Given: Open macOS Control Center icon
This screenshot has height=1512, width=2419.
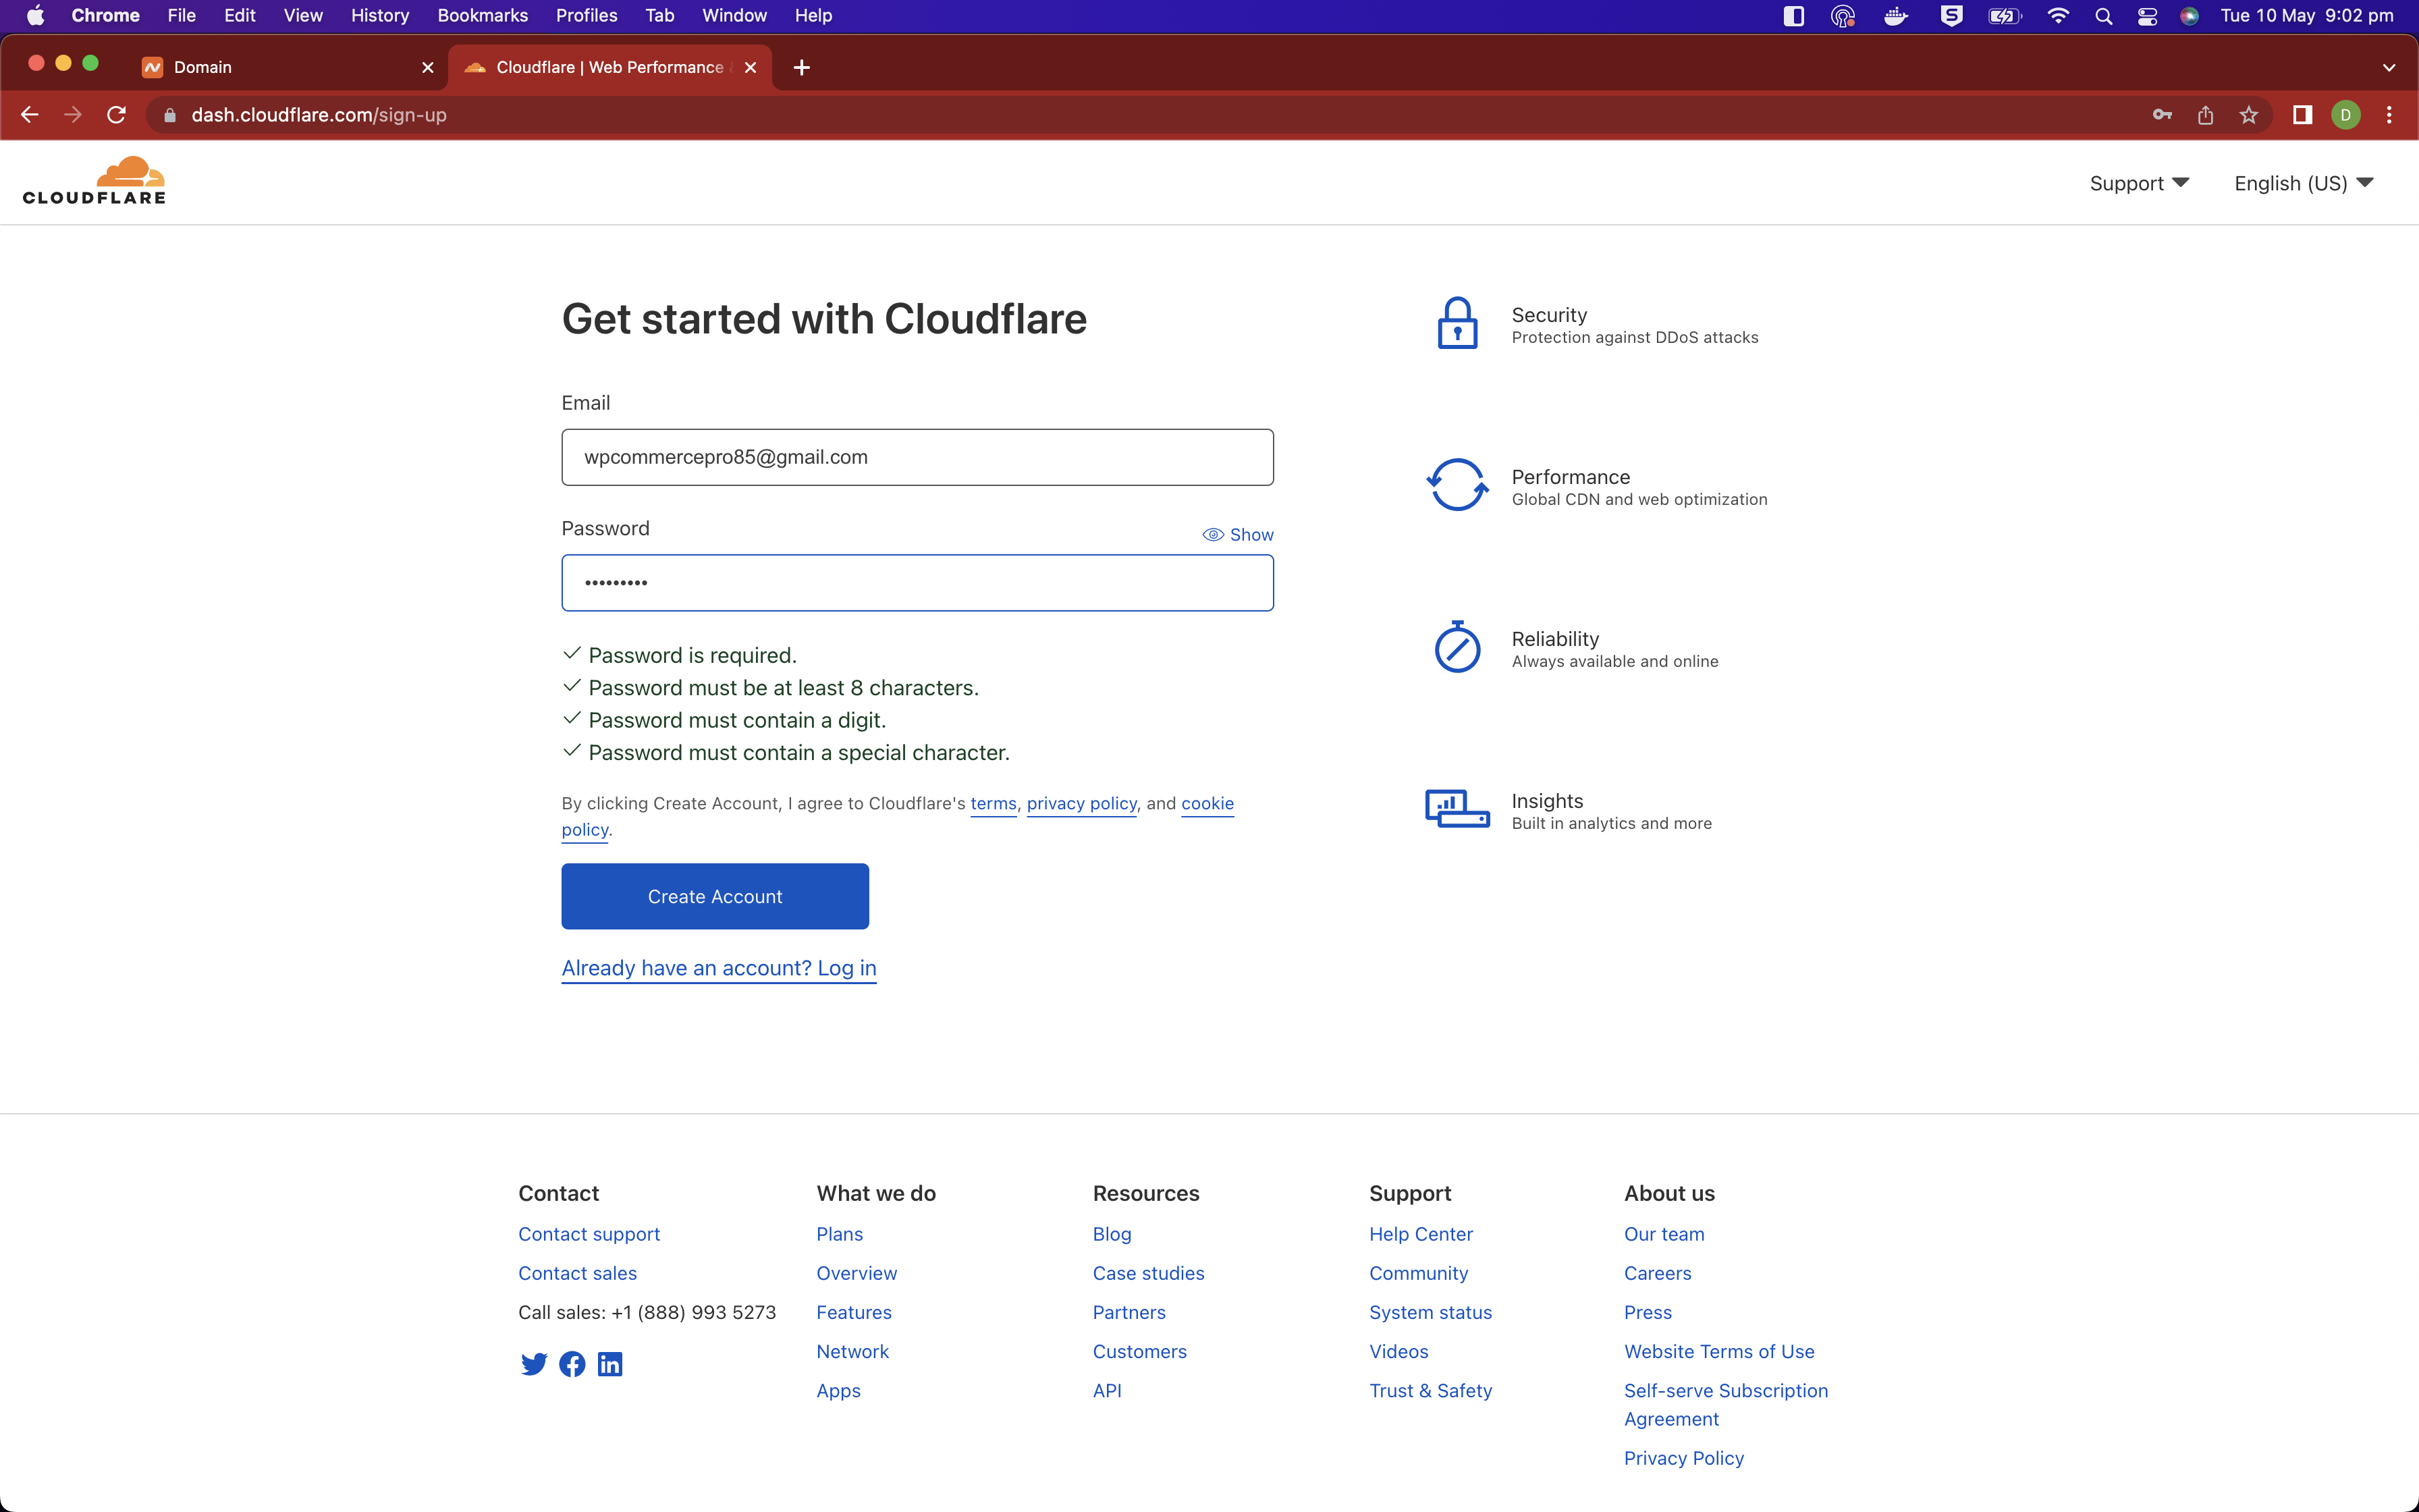Looking at the screenshot, I should tap(2146, 15).
